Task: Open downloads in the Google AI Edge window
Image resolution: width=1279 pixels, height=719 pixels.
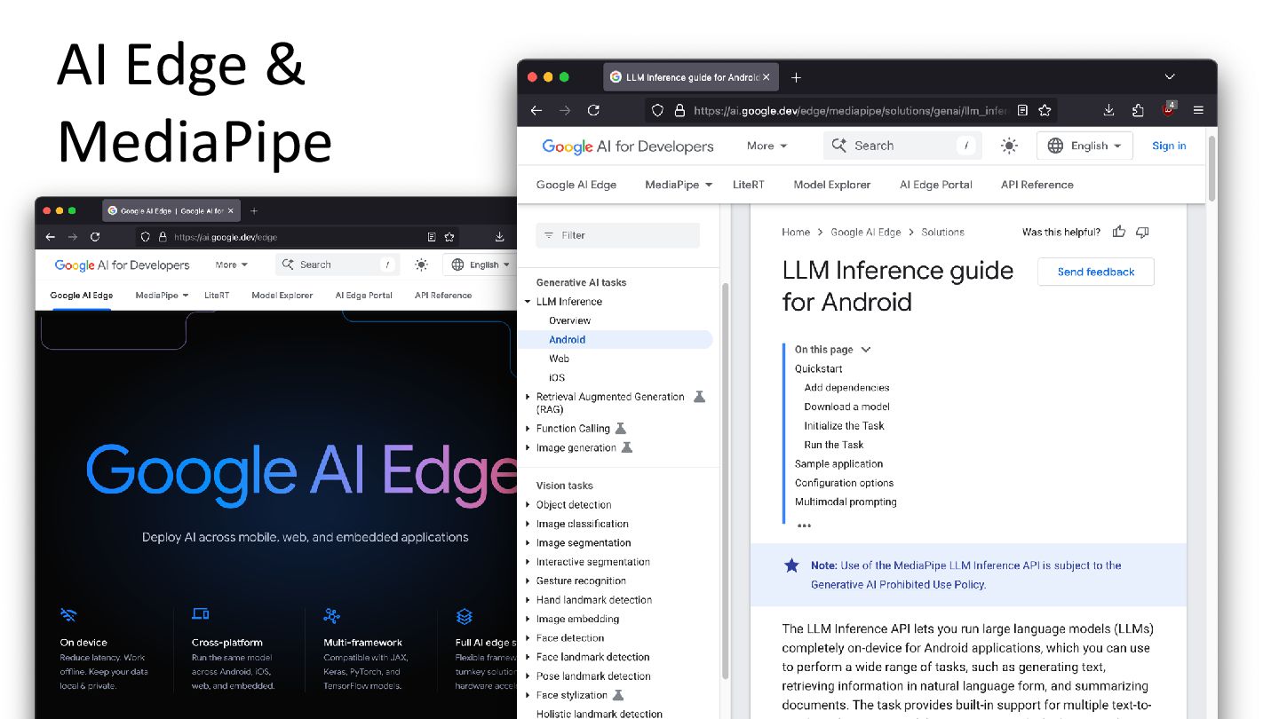Action: pos(500,237)
